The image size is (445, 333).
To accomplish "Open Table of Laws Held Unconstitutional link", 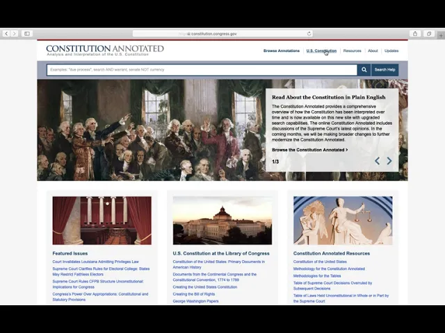I will click(x=341, y=298).
